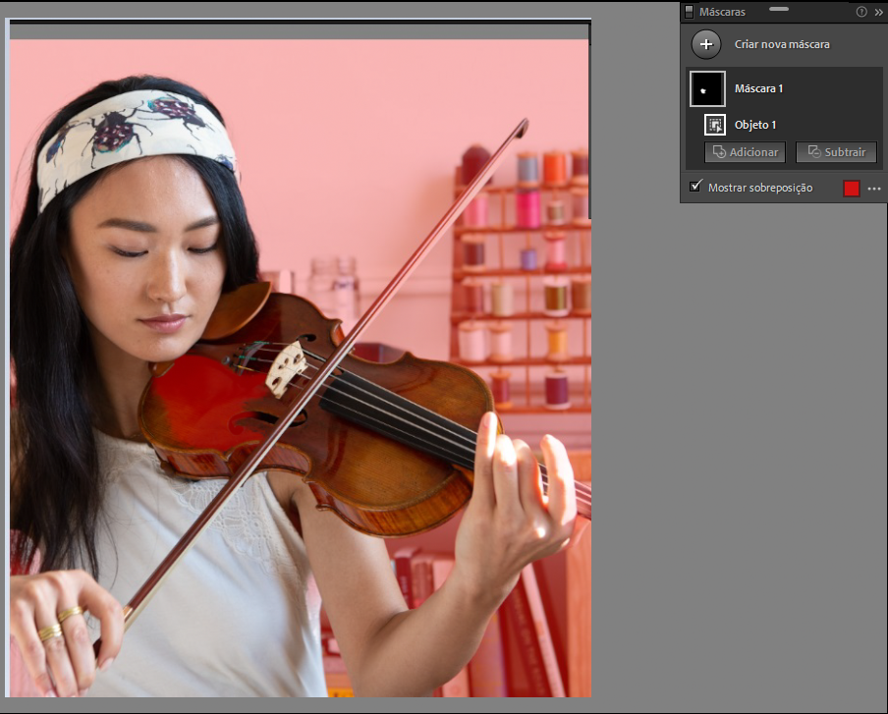Click the Adicionar button
888x714 pixels.
[x=745, y=152]
